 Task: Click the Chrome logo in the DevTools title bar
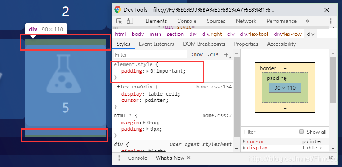pyautogui.click(x=118, y=9)
